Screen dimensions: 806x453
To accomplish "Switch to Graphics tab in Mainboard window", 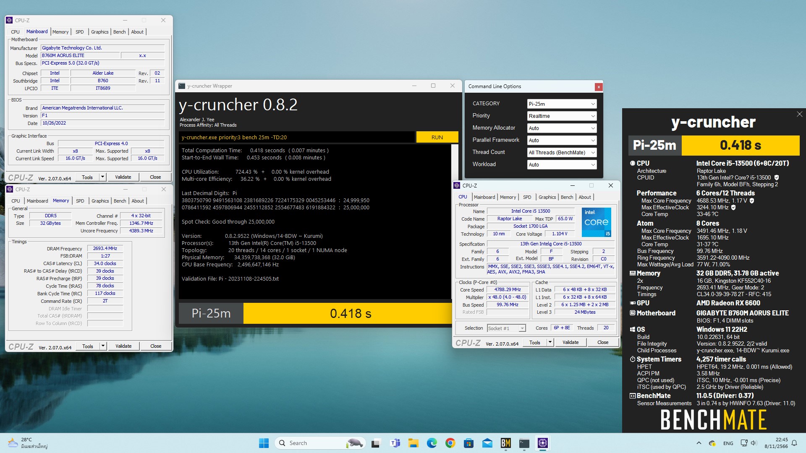I will (100, 32).
